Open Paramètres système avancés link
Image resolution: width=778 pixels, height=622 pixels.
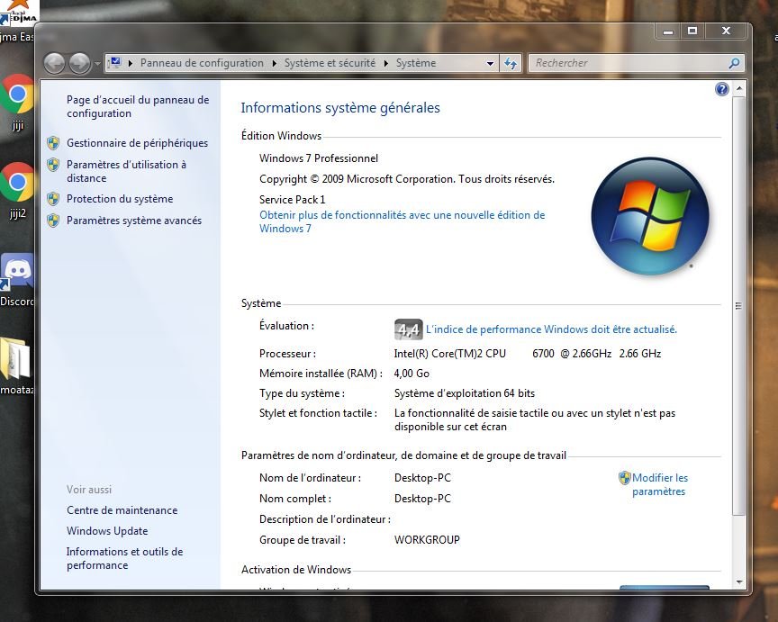[x=134, y=221]
